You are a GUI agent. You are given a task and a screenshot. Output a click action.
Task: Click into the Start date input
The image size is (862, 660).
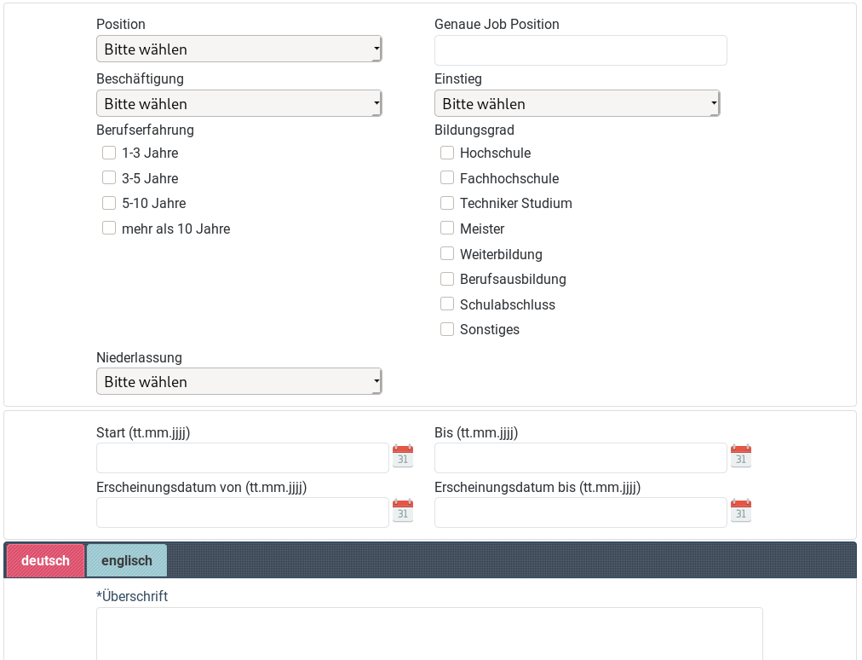[242, 458]
